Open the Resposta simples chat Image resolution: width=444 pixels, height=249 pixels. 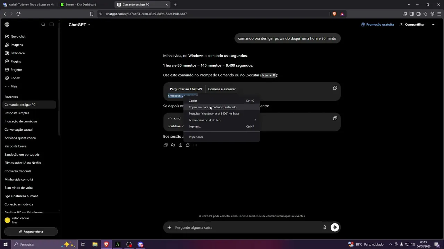tap(29, 113)
